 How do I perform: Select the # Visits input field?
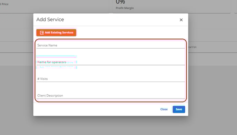pyautogui.click(x=111, y=79)
